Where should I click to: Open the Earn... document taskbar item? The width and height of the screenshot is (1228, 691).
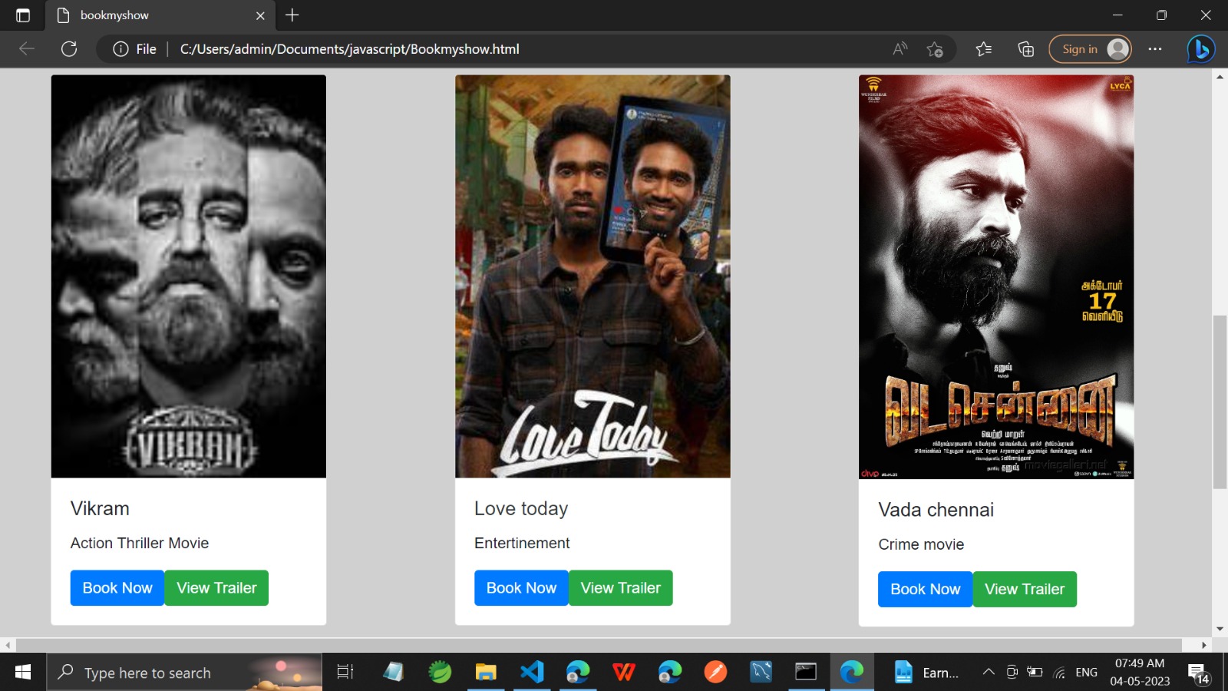926,673
